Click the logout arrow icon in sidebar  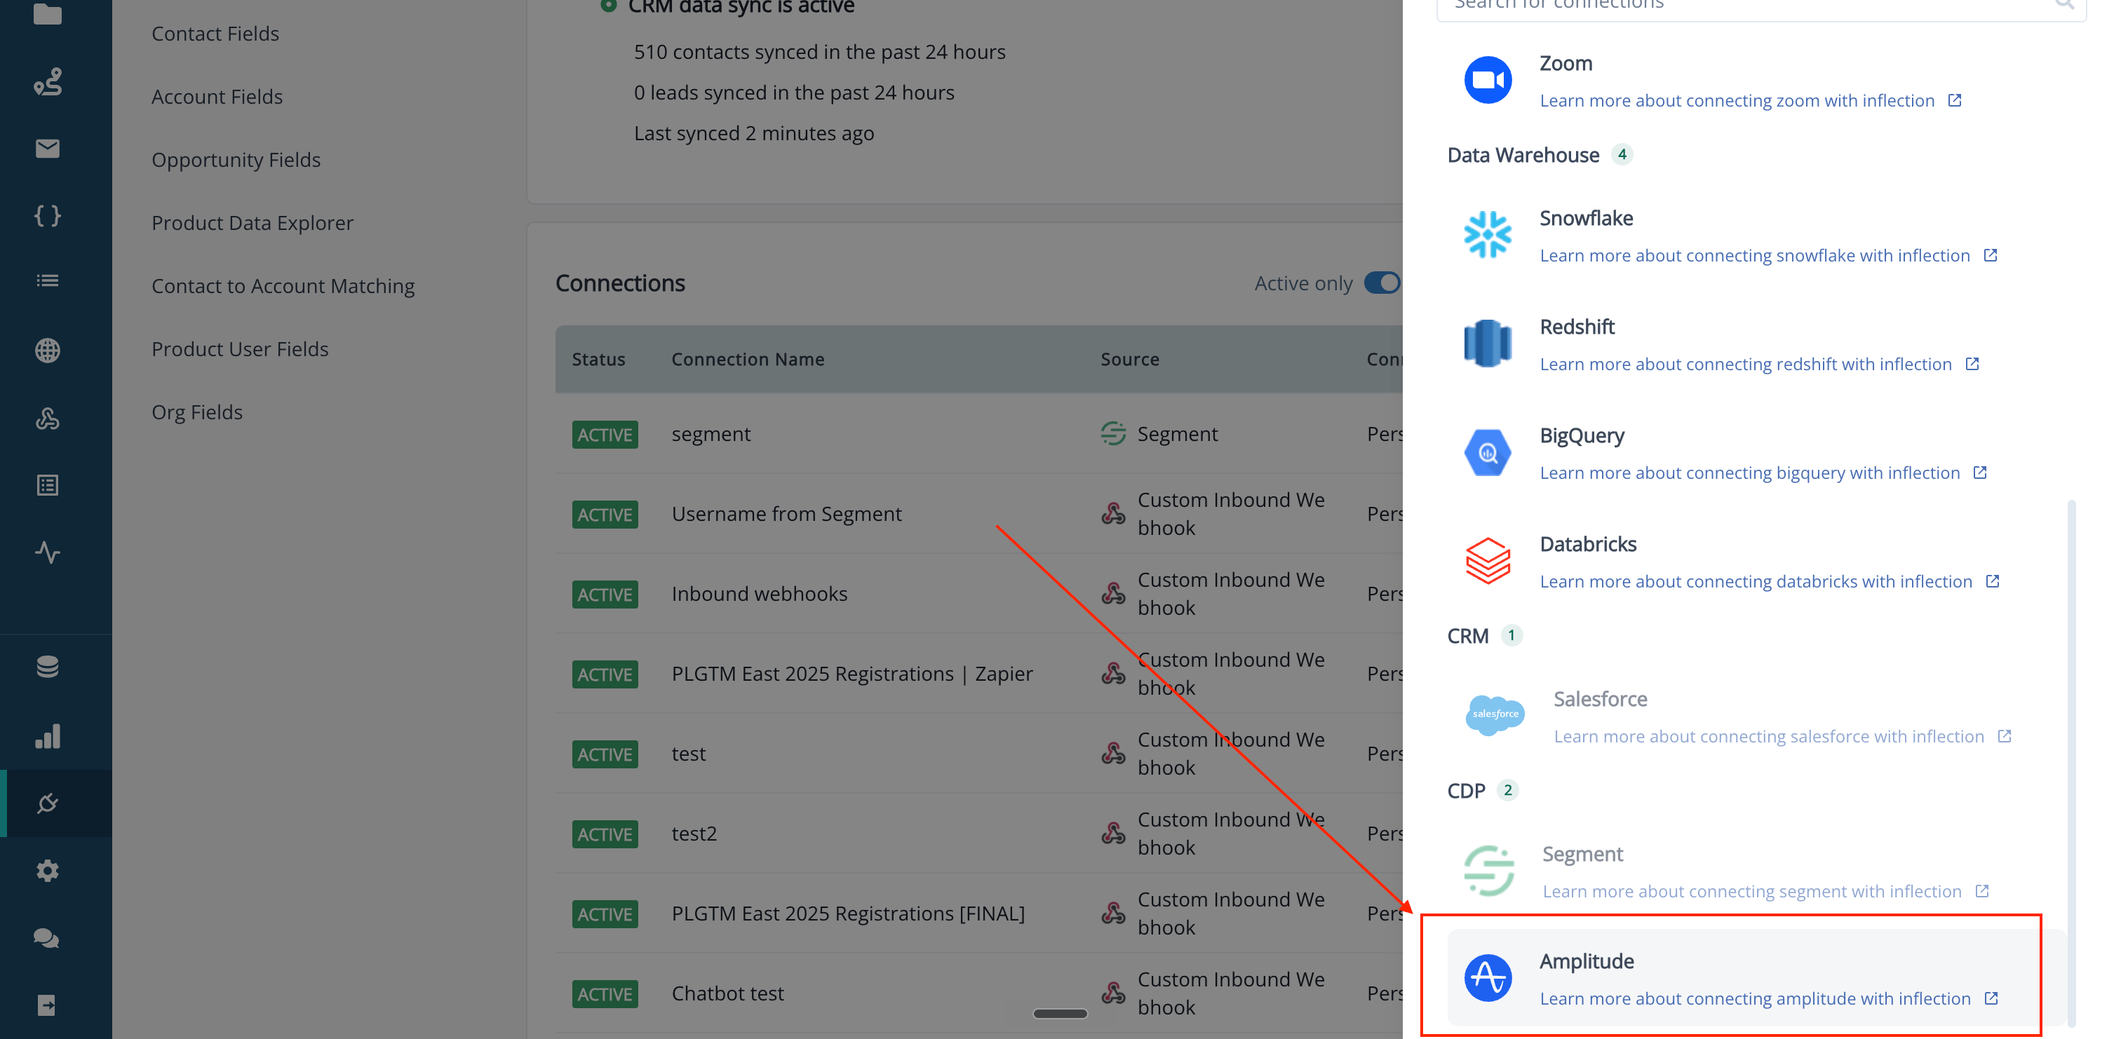point(47,1005)
